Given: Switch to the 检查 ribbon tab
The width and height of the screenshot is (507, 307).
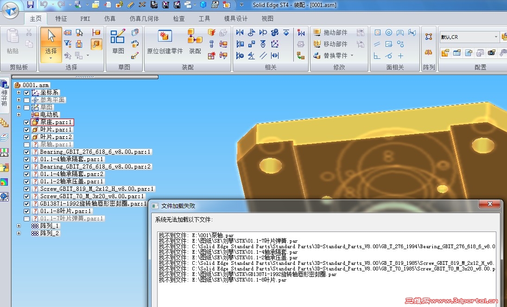Looking at the screenshot, I should coord(179,19).
